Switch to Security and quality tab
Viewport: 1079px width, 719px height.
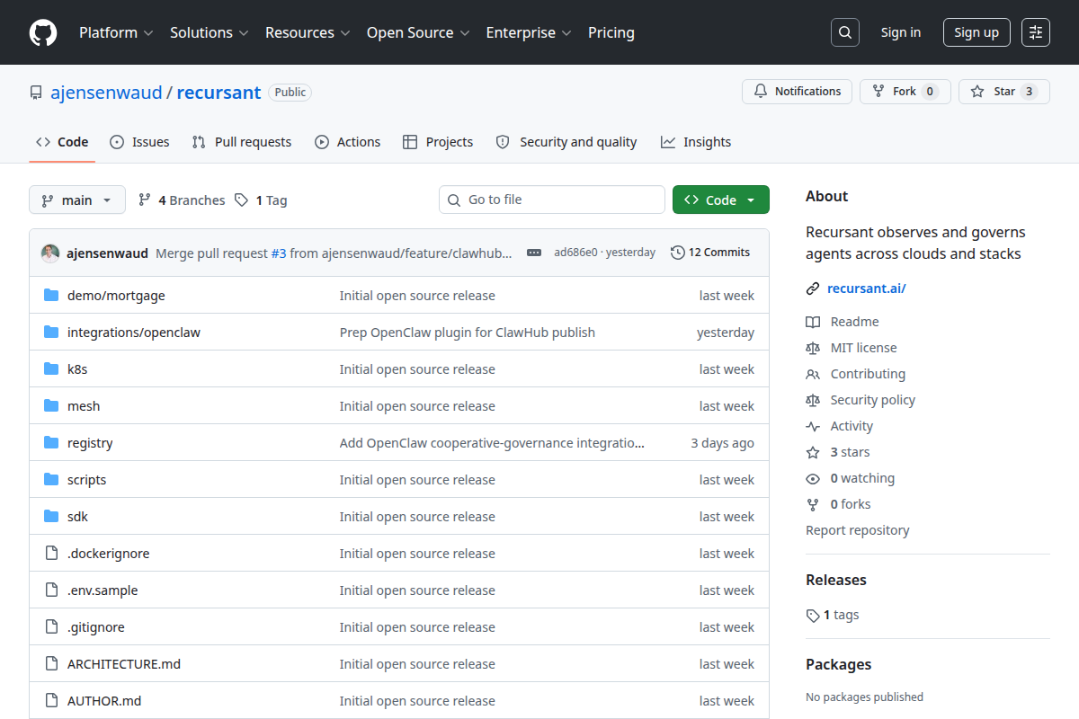coord(566,142)
